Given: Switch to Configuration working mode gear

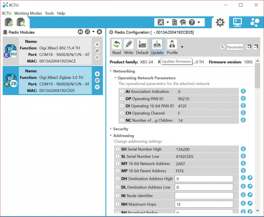Looking at the screenshot, I should 220,22.
